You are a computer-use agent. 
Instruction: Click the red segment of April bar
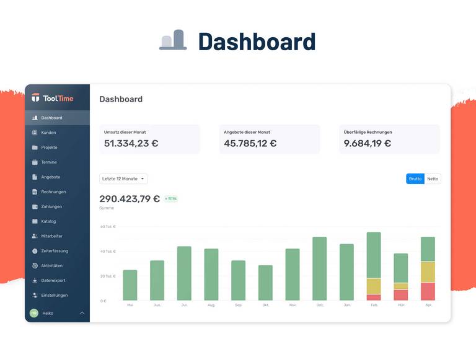428,291
